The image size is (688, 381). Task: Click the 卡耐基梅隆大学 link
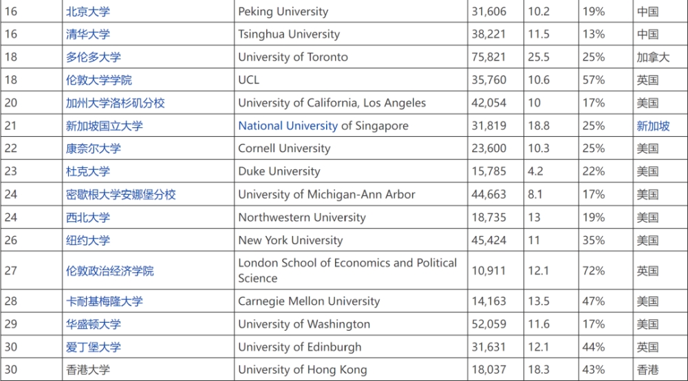[105, 301]
